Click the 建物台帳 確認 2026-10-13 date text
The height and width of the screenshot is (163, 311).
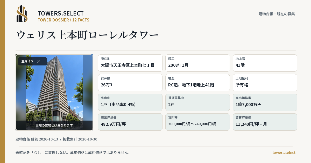tap(37, 139)
